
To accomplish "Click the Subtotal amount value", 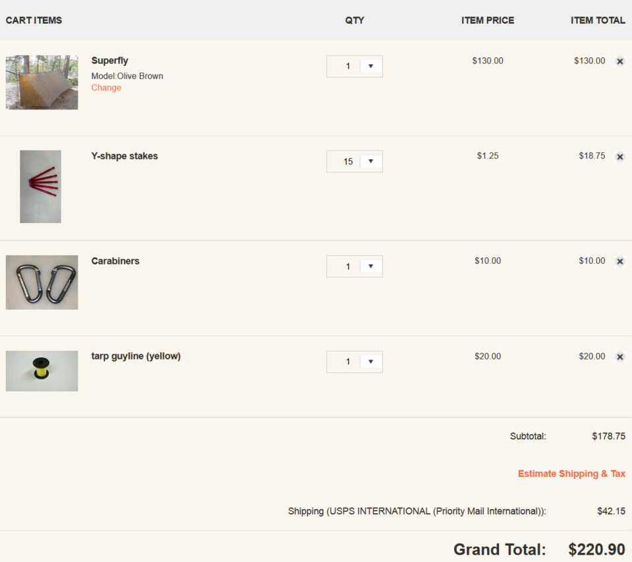I will point(608,436).
